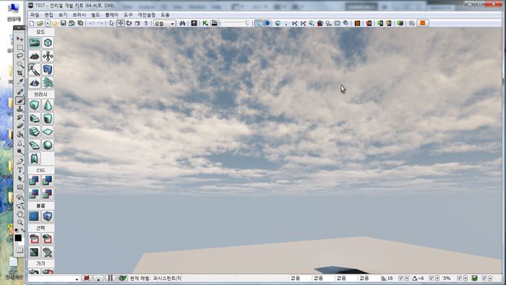Click the orange play-in-editor icon at toolbar end
Image resolution: width=506 pixels, height=285 pixels.
tap(422, 23)
